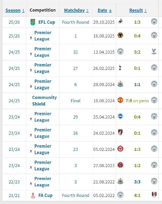Open the Bournemouth club crest
This screenshot has width=162, height=204.
pos(120,133)
